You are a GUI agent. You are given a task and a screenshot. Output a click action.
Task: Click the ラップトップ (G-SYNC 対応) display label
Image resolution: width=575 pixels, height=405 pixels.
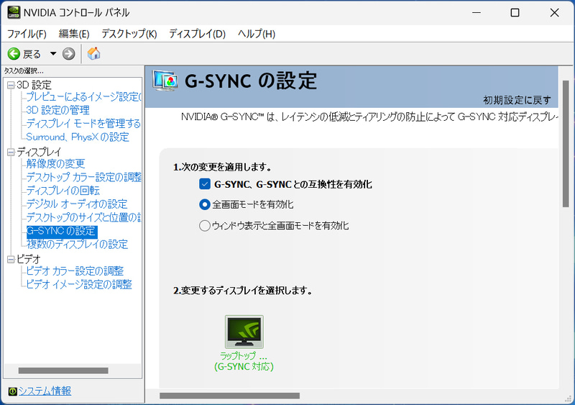244,361
